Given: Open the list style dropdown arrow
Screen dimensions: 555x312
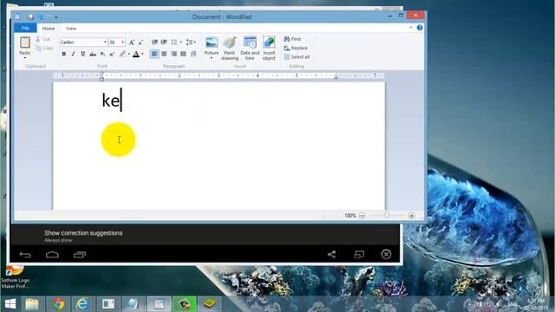Looking at the screenshot, I should [181, 42].
